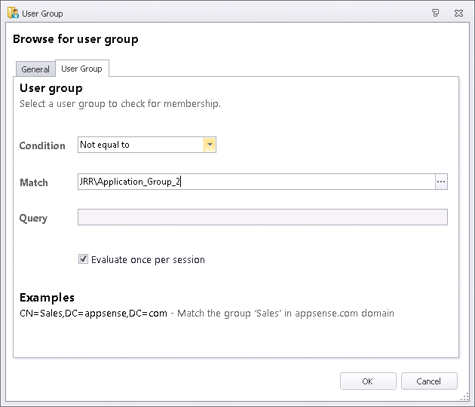Click the 'Browse for user group' heading
Screen dimensions: 475x407
click(x=75, y=39)
